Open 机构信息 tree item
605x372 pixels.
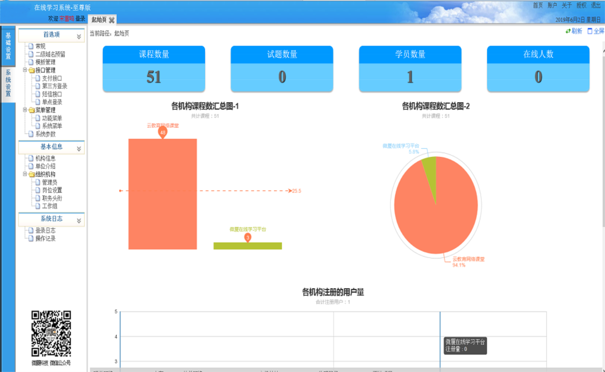point(45,158)
